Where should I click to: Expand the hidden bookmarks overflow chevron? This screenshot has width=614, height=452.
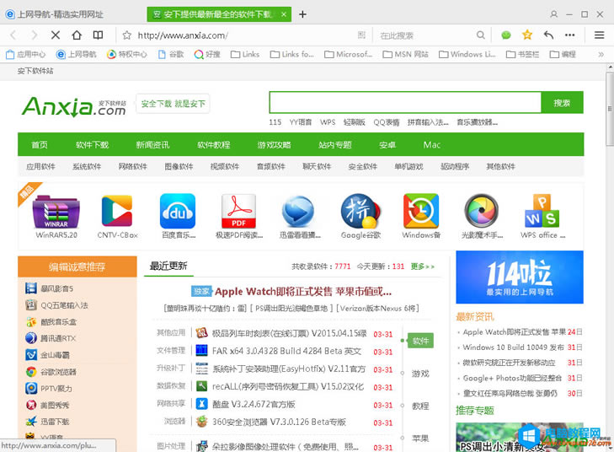click(x=601, y=54)
